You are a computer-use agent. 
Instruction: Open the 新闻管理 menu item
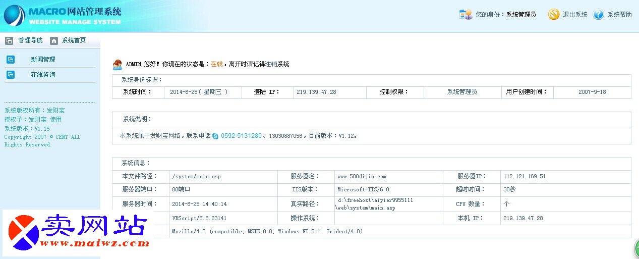[43, 60]
